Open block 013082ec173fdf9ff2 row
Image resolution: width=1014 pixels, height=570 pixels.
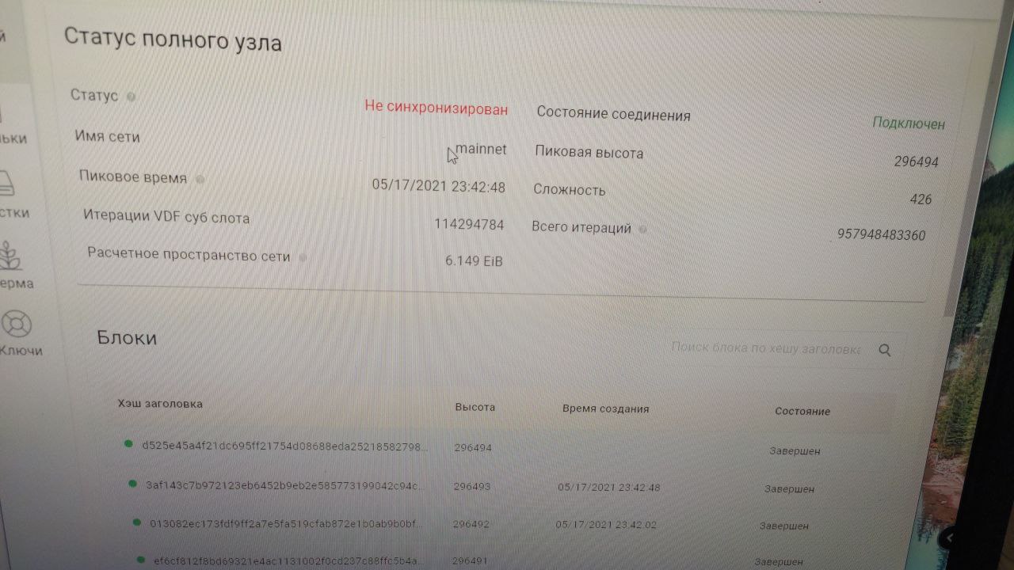click(x=507, y=523)
